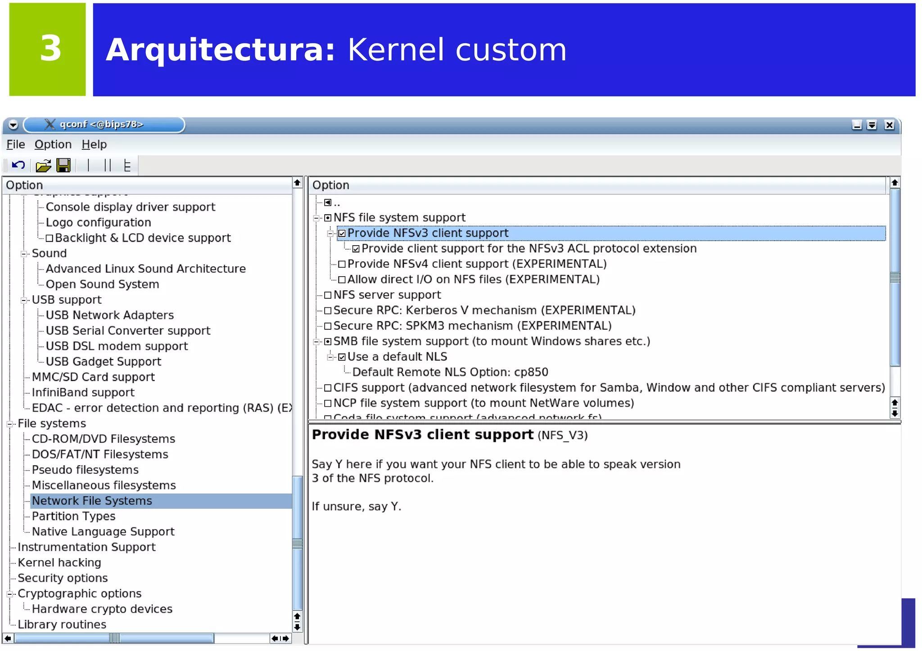Select Miscellaneous filesystems tree item
The height and width of the screenshot is (651, 922).
(x=104, y=485)
